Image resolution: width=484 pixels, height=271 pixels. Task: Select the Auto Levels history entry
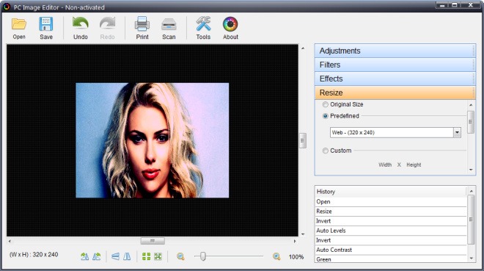coord(391,231)
